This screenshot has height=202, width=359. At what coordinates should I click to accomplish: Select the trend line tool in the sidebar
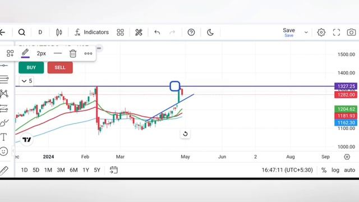click(x=4, y=66)
